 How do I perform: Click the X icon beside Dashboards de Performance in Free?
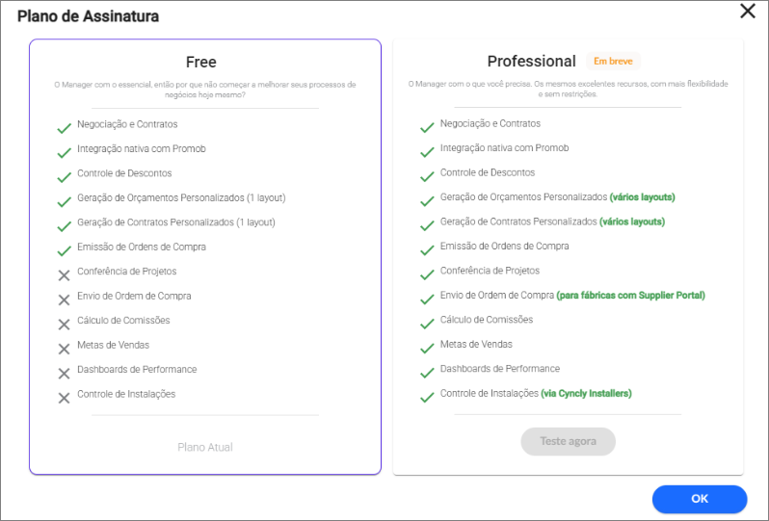[x=64, y=374]
